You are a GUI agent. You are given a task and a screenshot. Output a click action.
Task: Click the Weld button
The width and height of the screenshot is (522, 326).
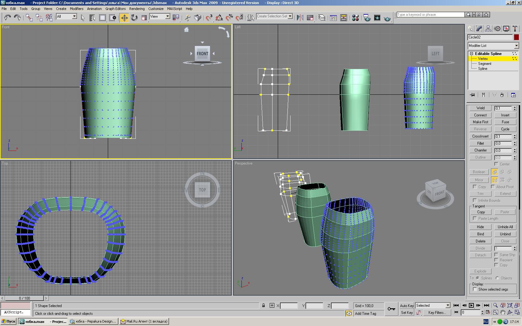click(480, 108)
